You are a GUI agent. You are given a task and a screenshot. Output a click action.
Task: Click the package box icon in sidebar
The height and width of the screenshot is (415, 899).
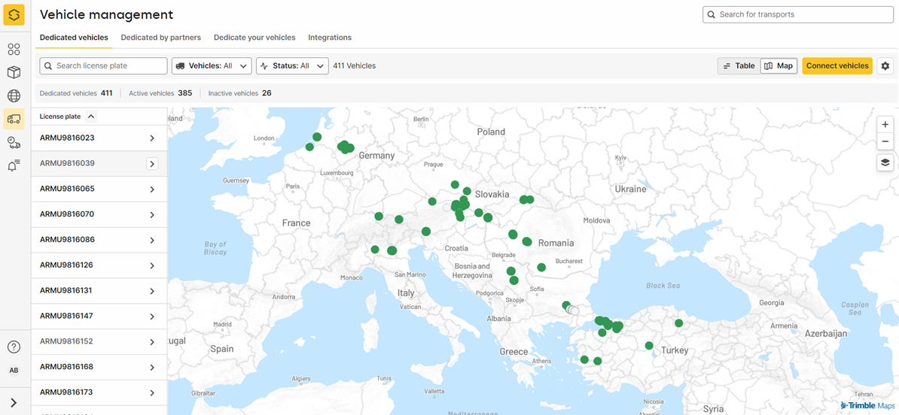pyautogui.click(x=14, y=73)
